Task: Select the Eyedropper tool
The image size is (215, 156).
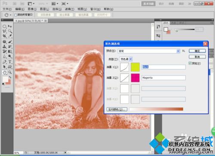Action: [10, 36]
